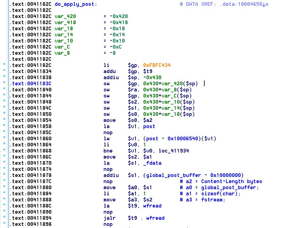Click address .text:00411898 at the bottom

point(31,224)
